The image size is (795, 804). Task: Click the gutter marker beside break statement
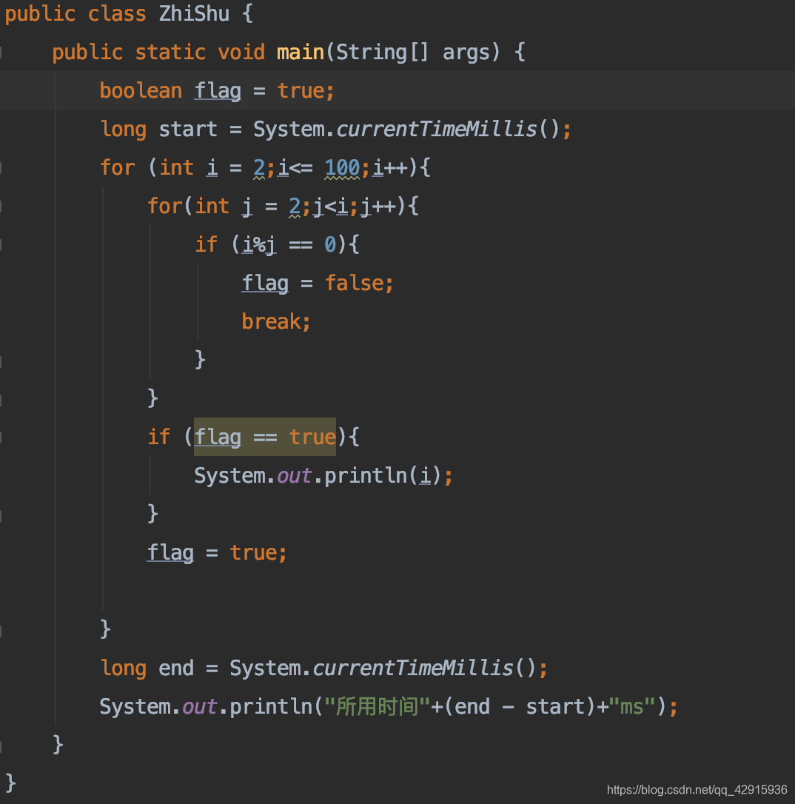click(x=4, y=321)
